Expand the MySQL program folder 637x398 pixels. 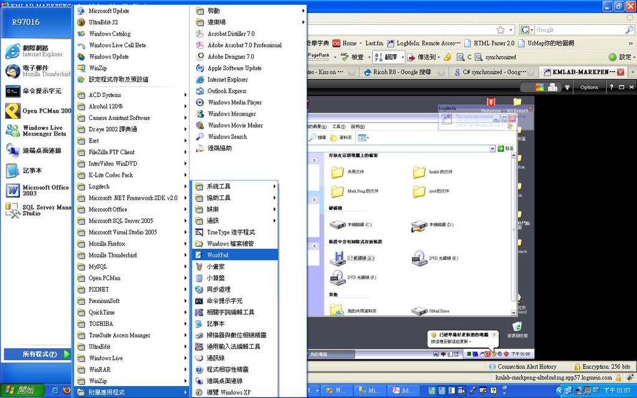(x=131, y=267)
